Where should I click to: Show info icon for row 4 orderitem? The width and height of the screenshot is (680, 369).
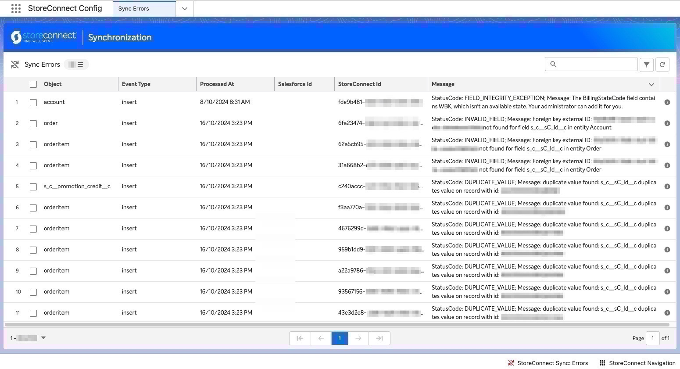[x=667, y=165]
